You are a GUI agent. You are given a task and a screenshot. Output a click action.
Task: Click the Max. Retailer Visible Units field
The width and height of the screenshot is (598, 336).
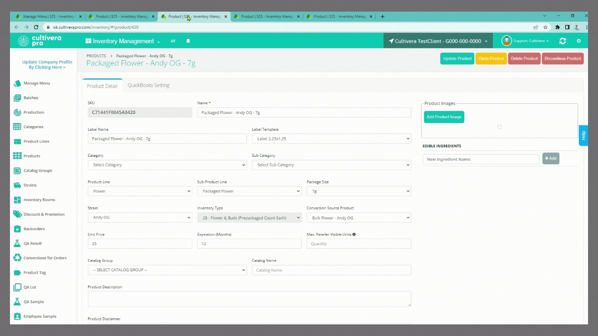tap(359, 243)
